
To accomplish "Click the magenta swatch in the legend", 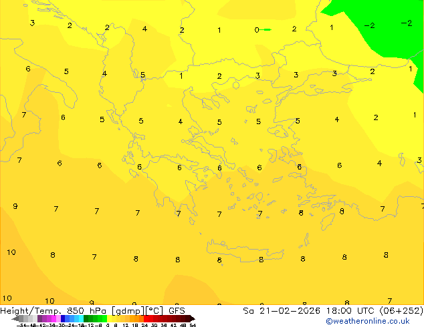I will pyautogui.click(x=54, y=318).
